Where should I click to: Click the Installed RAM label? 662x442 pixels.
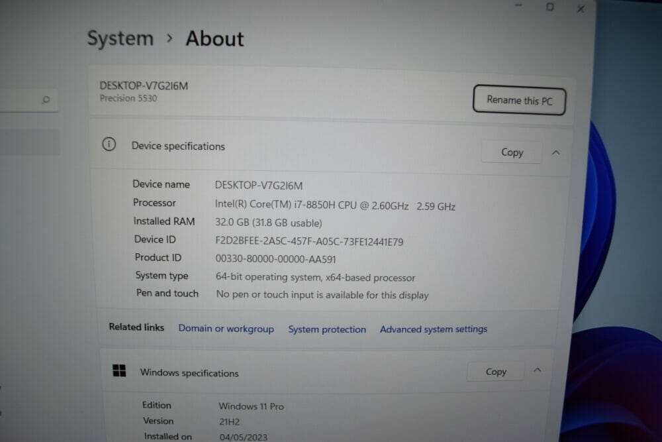(x=164, y=221)
